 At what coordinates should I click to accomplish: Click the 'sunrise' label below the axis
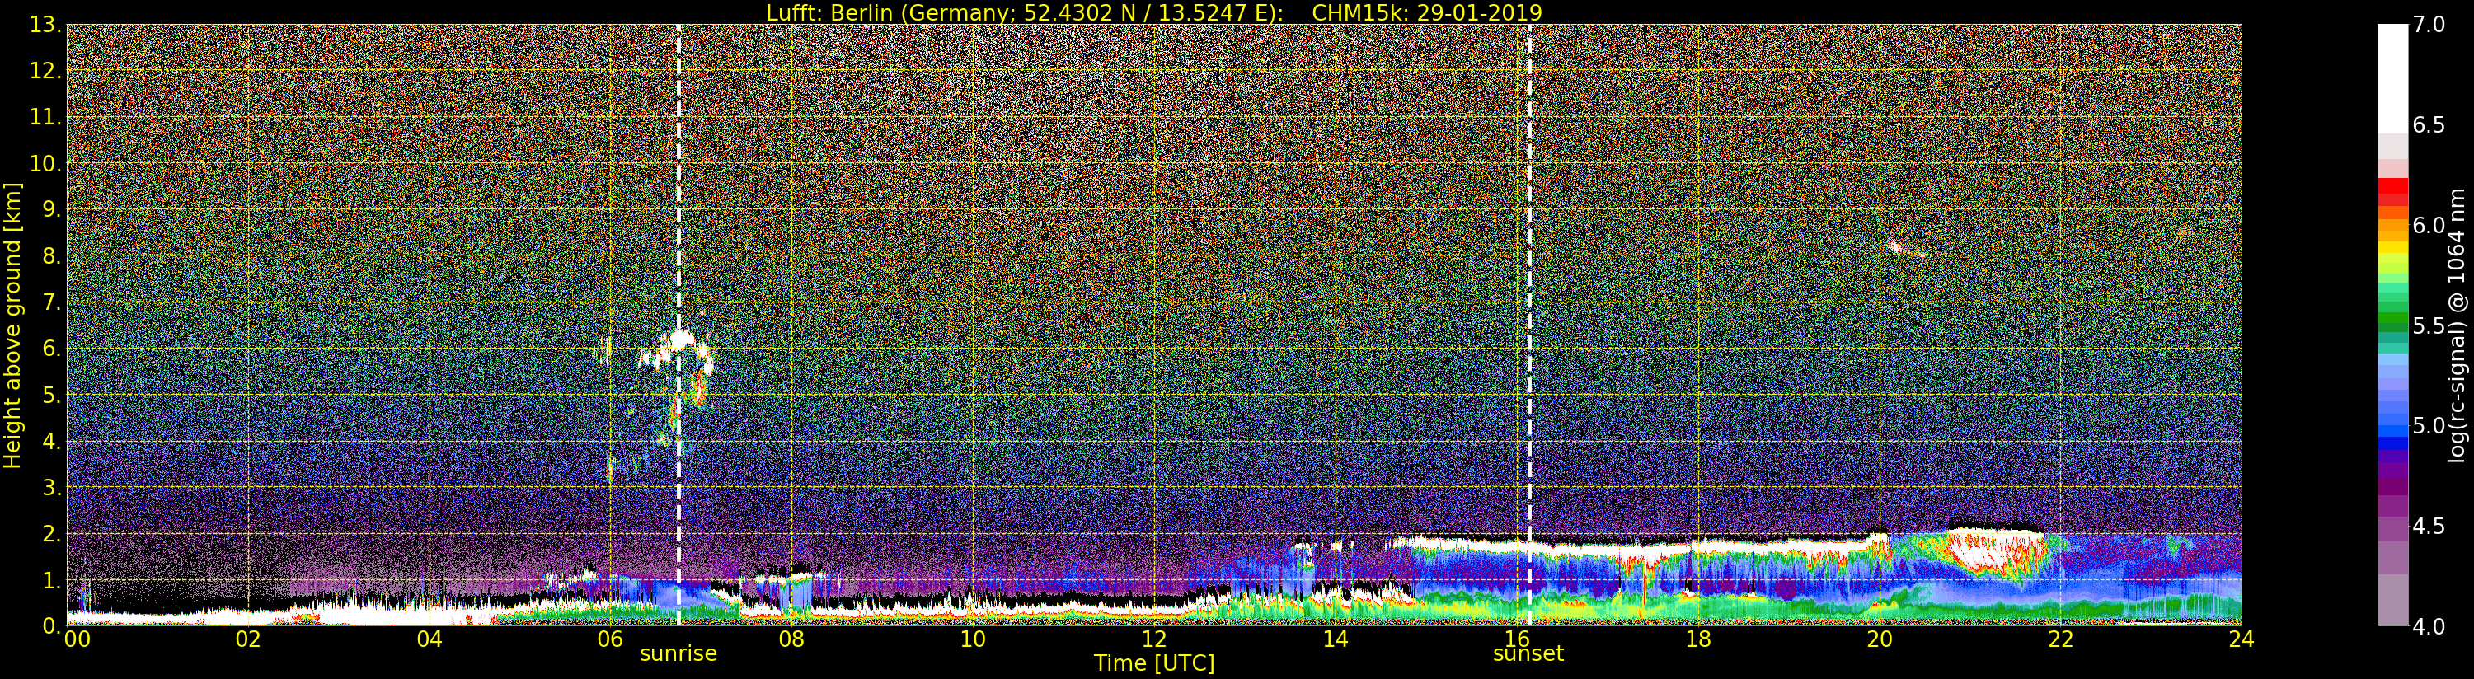(x=678, y=653)
